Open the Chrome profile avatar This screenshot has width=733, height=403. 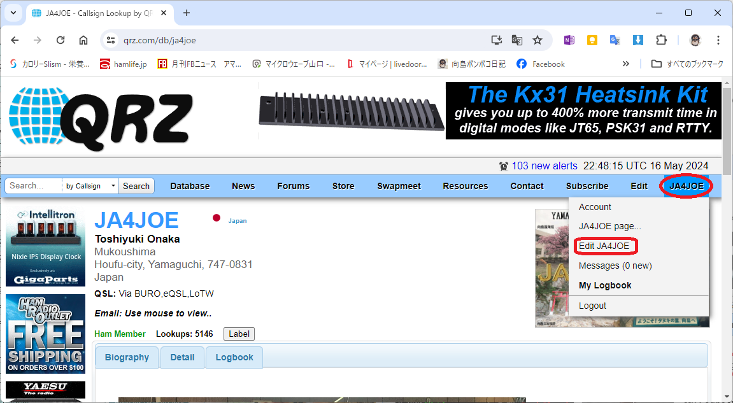(x=695, y=40)
